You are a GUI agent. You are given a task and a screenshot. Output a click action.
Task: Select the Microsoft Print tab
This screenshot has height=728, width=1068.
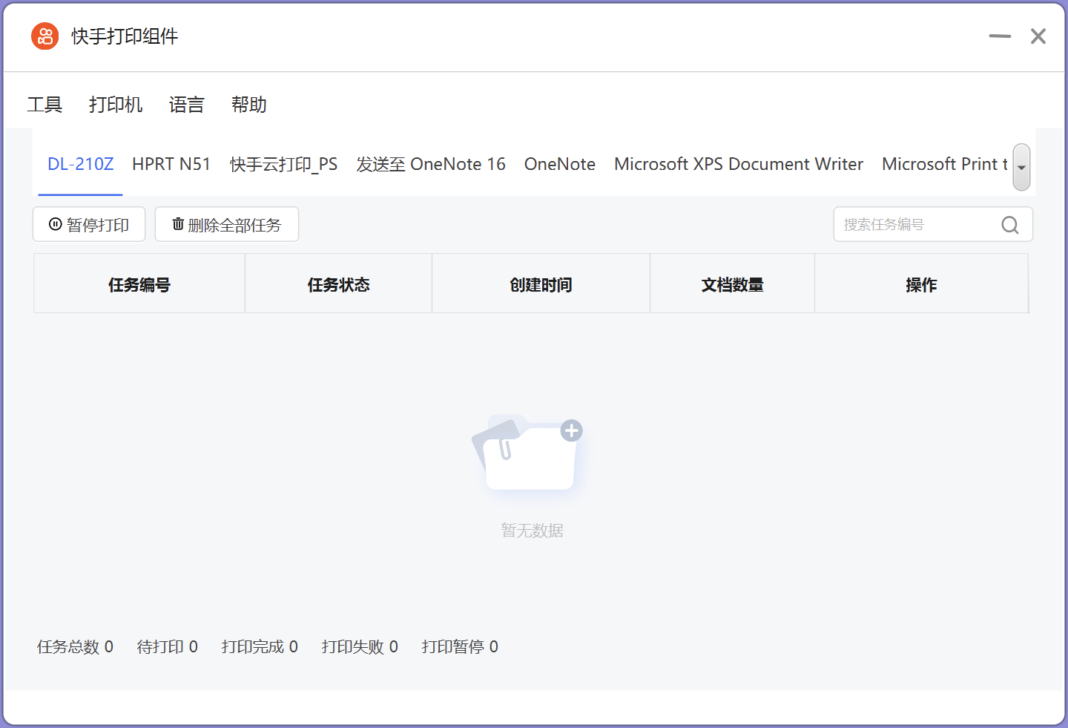[943, 164]
